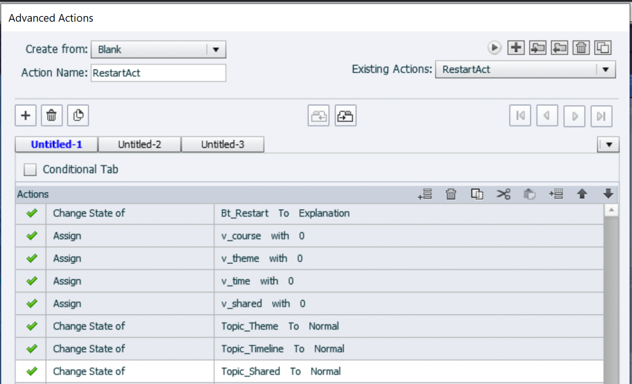Go to the first decision arrow button
This screenshot has height=384, width=632.
(520, 116)
